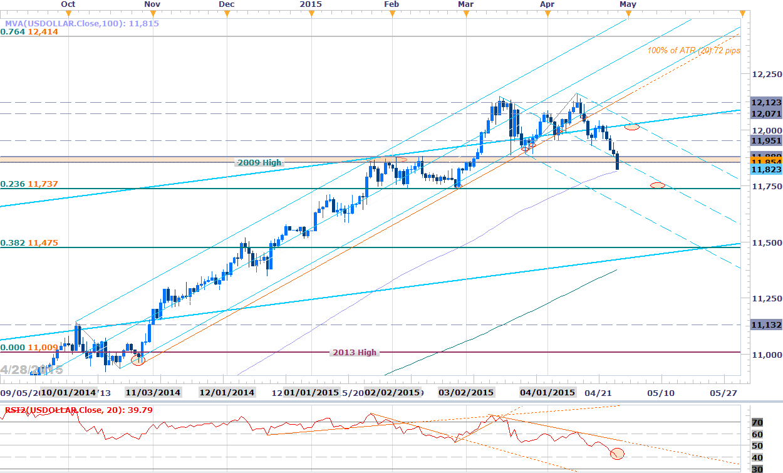This screenshot has height=473, width=783.
Task: Select the red ellipse near the 12,000 level
Action: [x=632, y=127]
